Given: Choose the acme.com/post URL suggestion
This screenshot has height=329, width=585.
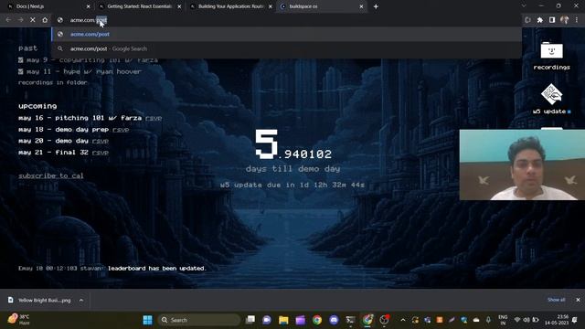Looking at the screenshot, I should (286, 34).
